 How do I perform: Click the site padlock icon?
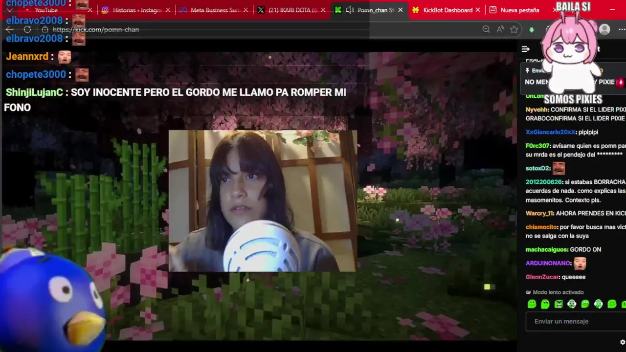(x=45, y=29)
